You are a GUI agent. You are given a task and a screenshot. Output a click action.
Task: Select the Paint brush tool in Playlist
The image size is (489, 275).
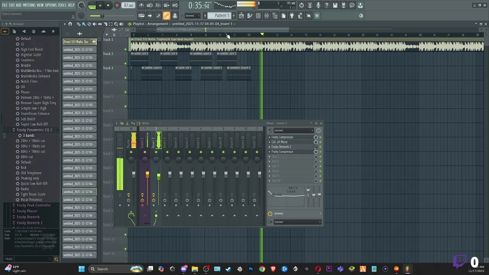click(x=84, y=24)
